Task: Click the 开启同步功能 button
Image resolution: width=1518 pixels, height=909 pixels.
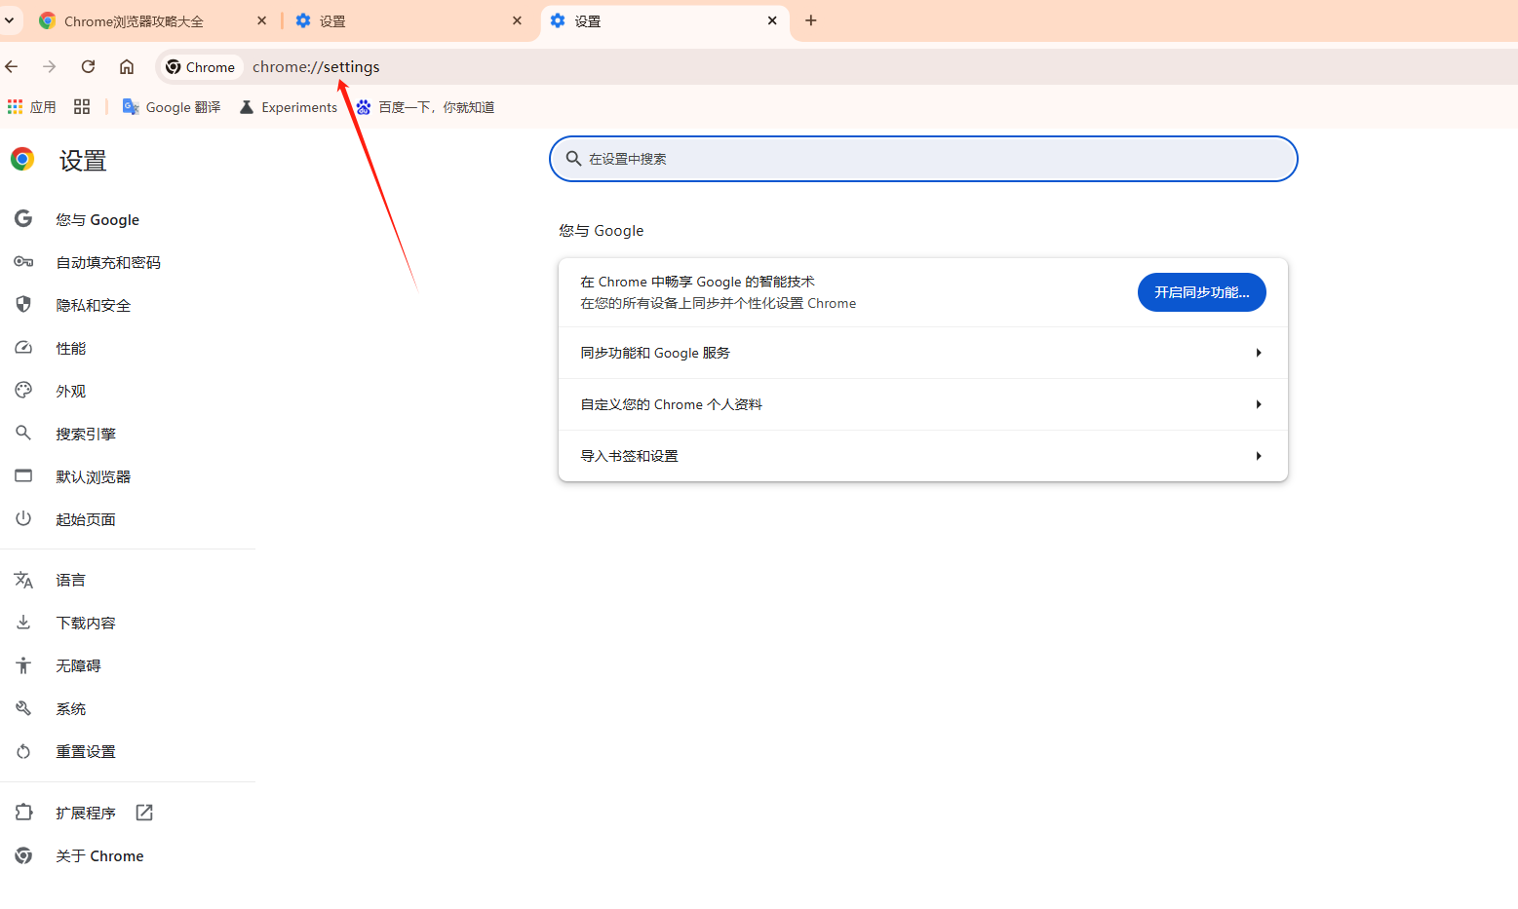Action: click(x=1202, y=292)
